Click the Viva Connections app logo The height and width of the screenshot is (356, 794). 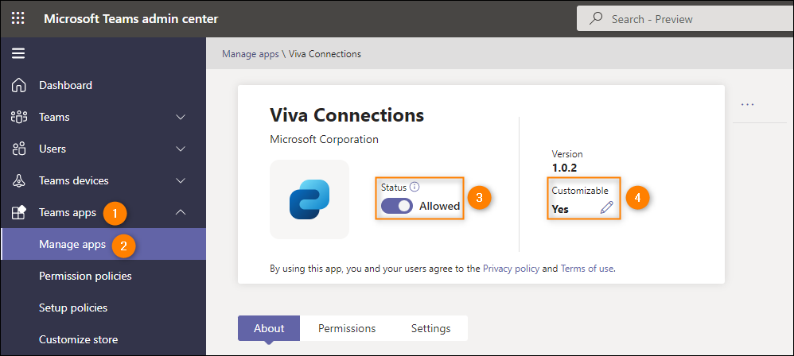point(309,199)
